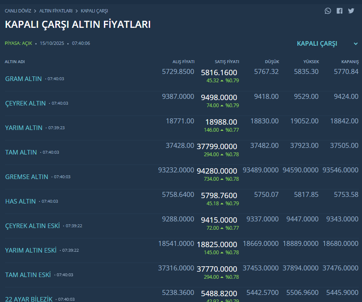Image resolution: width=362 pixels, height=302 pixels.
Task: Open Gram Altın details
Action: (23, 79)
